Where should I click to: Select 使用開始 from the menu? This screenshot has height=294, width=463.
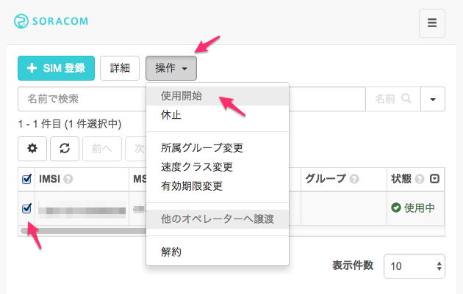pyautogui.click(x=182, y=96)
